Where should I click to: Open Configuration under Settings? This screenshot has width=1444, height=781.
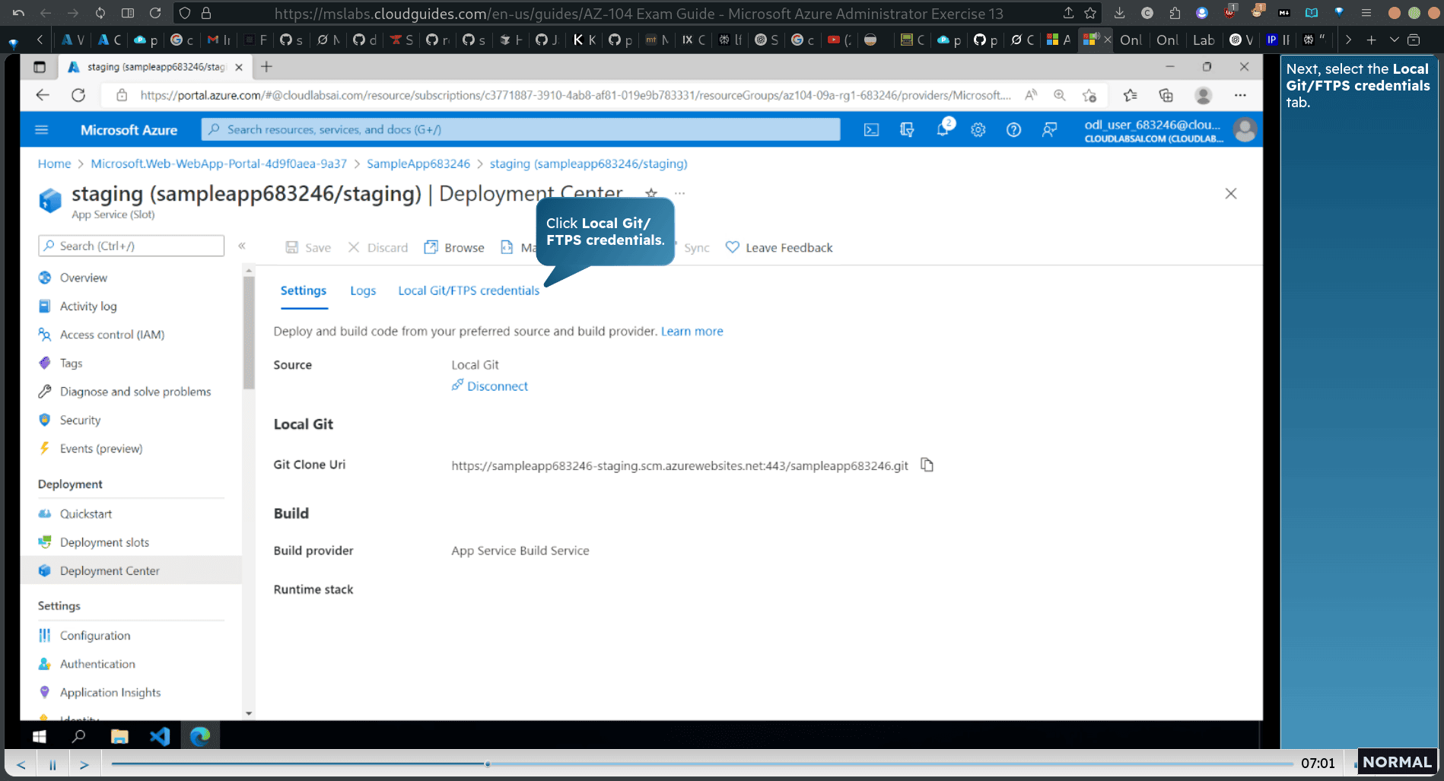pos(95,636)
